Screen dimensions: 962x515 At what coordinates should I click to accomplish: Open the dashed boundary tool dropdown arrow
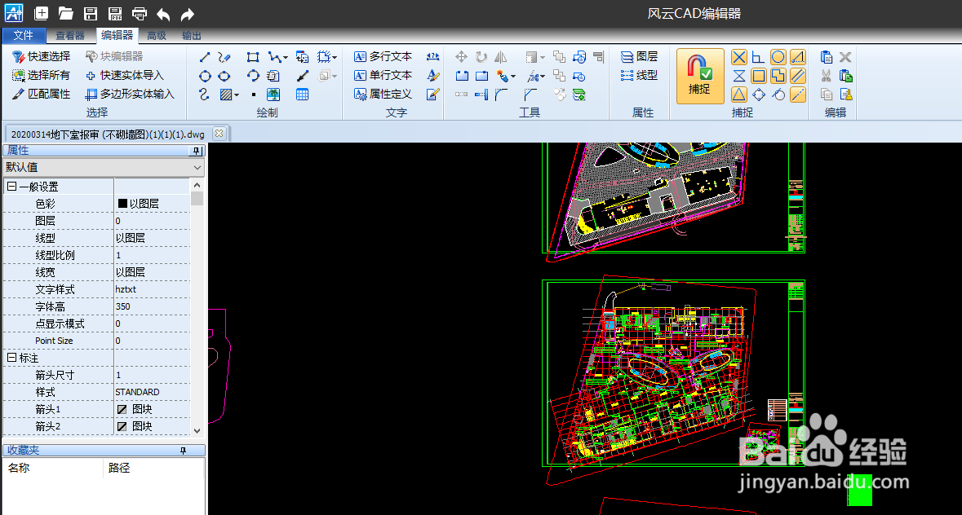pyautogui.click(x=335, y=58)
